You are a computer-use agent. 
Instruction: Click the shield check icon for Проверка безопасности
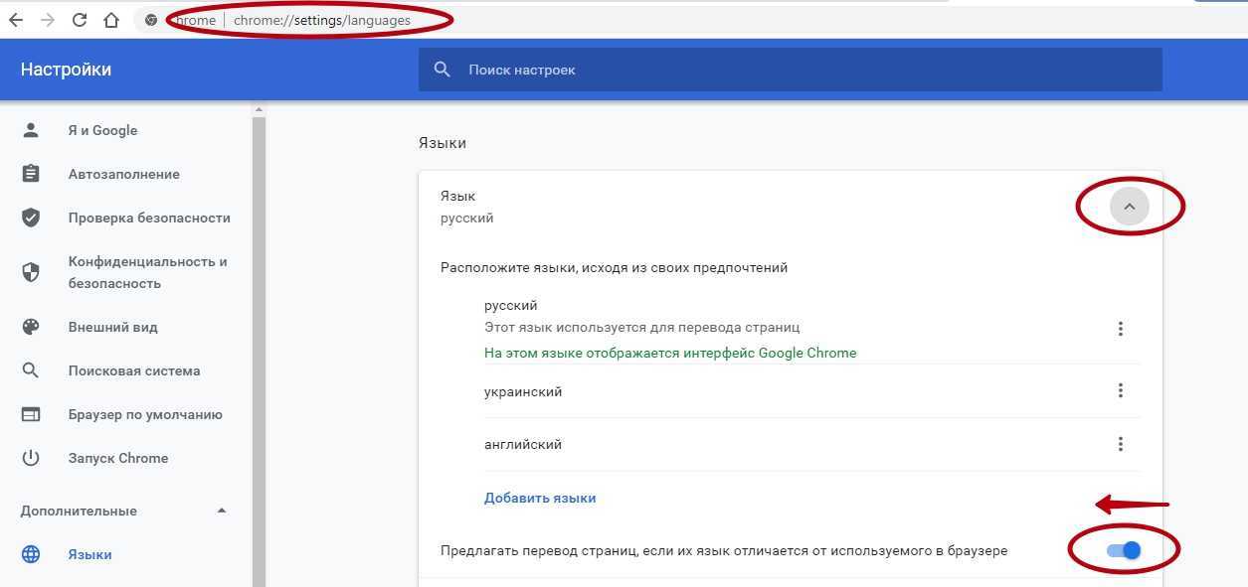tap(31, 218)
